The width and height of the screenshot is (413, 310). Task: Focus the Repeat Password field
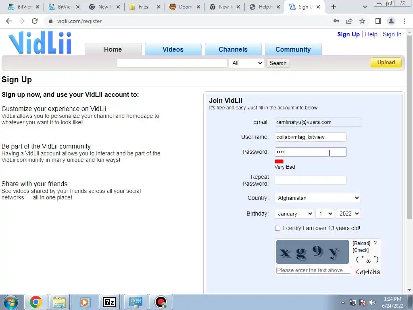311,180
